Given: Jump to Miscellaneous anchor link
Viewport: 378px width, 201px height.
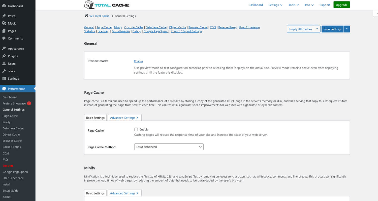Looking at the screenshot, I should click(121, 31).
